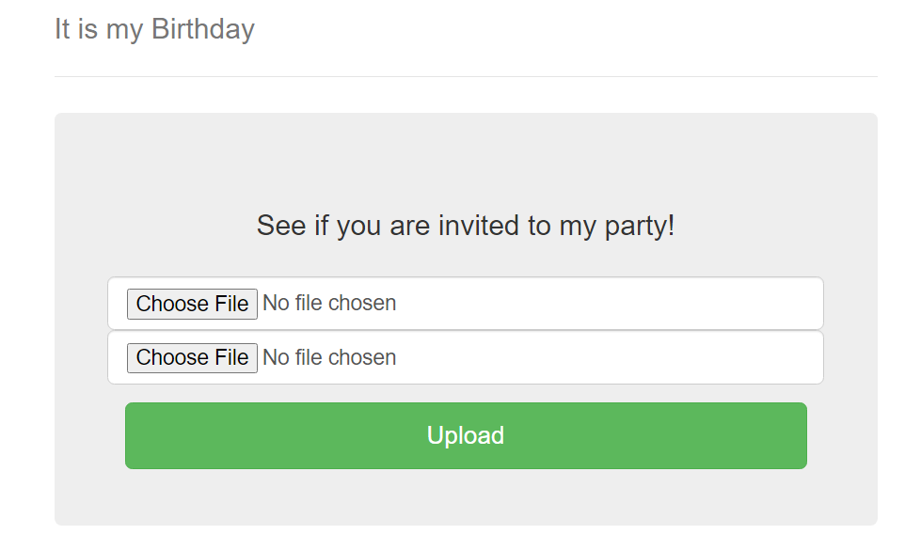Click the word "invited" in the heading
The width and height of the screenshot is (905, 550).
pyautogui.click(x=480, y=226)
